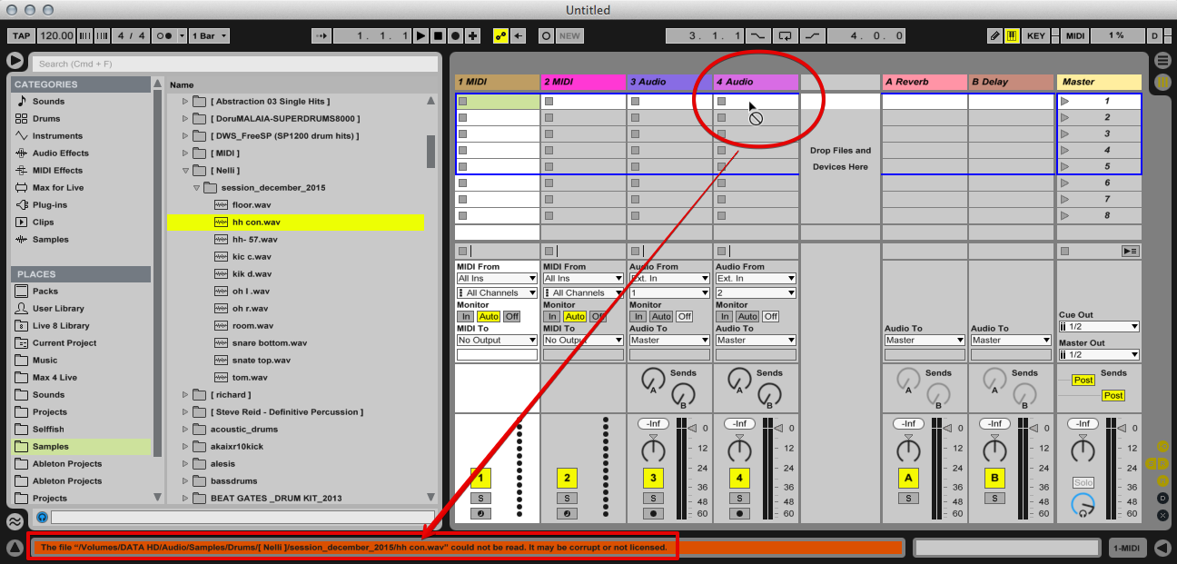Open track 1 MIDI From All Ins dropdown
Viewport: 1177px width, 564px height.
(497, 279)
